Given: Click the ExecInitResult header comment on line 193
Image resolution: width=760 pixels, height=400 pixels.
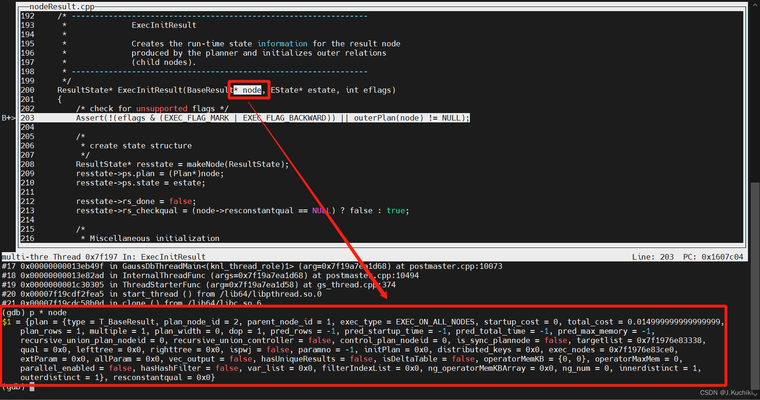Looking at the screenshot, I should [164, 25].
